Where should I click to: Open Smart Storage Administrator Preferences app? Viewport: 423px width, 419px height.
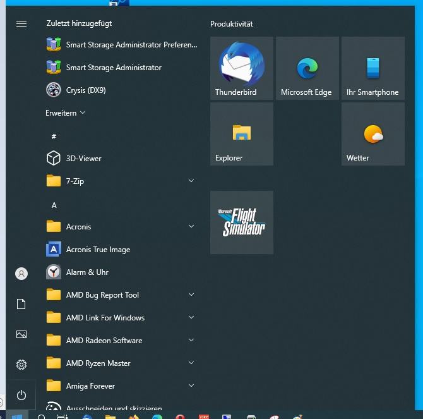[122, 44]
